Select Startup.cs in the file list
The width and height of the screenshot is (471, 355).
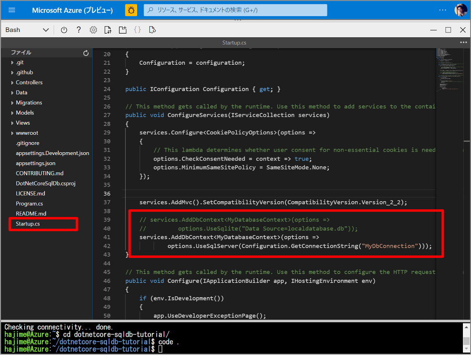point(28,224)
